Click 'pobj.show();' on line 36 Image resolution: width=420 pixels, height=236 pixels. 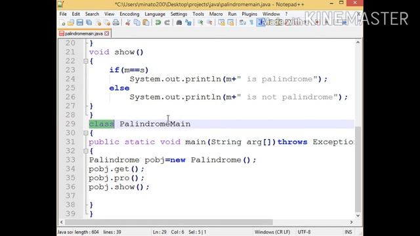point(119,187)
